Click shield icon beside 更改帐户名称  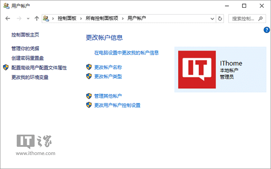point(89,67)
